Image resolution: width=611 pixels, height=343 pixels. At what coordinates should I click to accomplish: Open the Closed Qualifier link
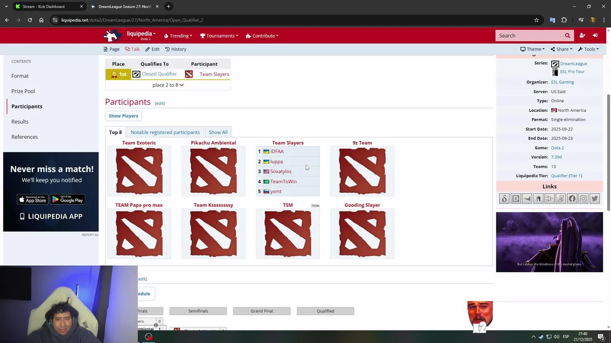[159, 74]
